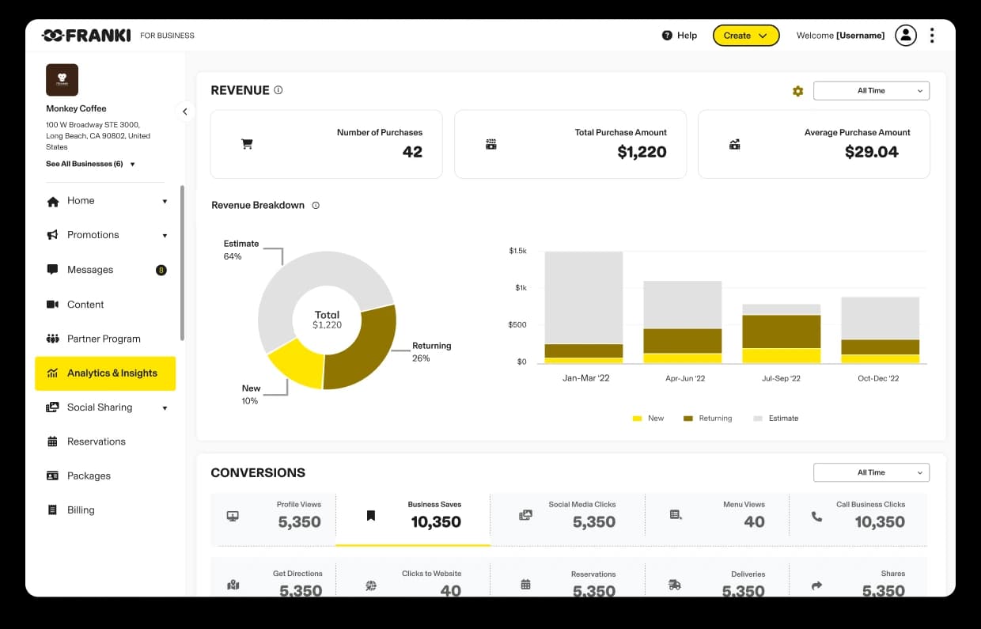981x629 pixels.
Task: Select the Promotions megaphone icon
Action: [x=55, y=234]
